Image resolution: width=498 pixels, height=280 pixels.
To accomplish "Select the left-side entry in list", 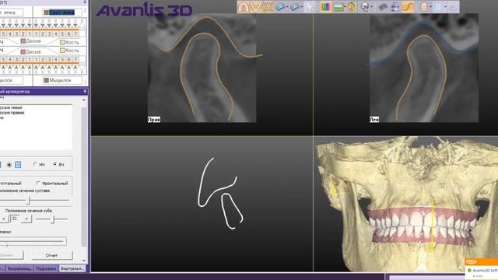I will [x=11, y=107].
